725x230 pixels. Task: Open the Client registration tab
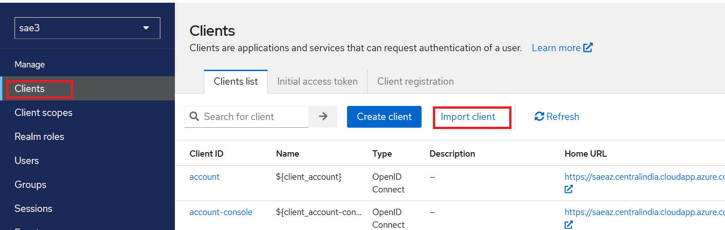coord(415,81)
